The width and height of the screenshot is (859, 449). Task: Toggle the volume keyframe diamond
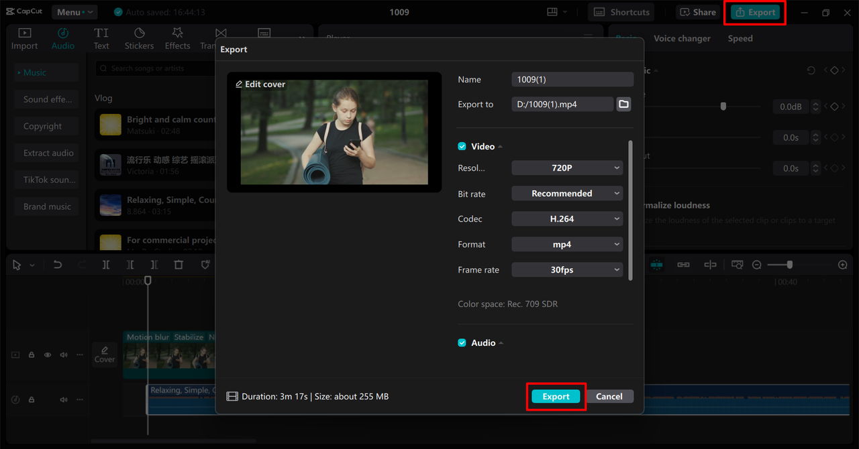point(834,107)
